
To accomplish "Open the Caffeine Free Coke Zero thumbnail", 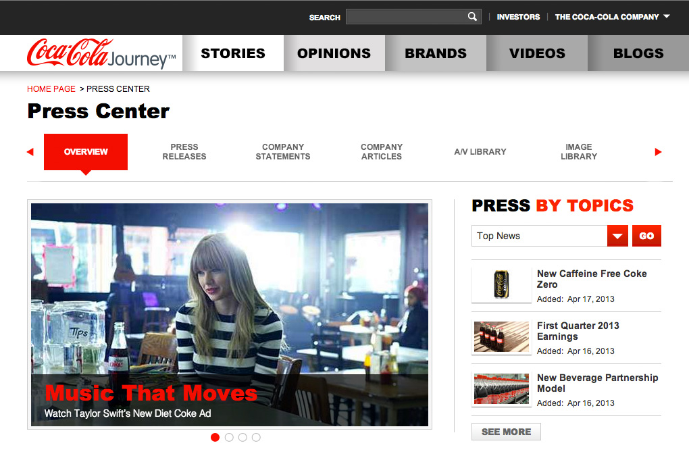I will coord(501,284).
